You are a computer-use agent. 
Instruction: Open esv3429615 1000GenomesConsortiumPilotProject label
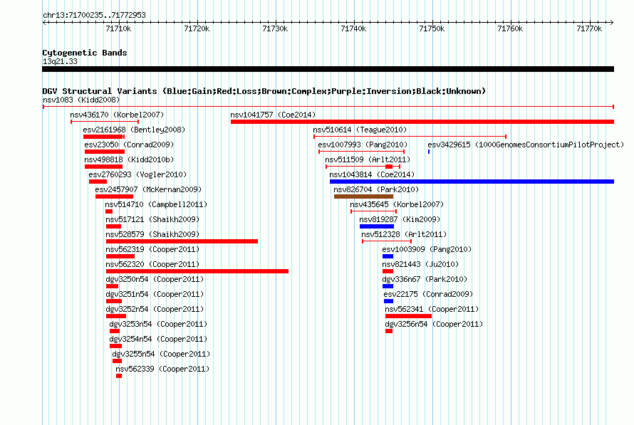coord(526,145)
